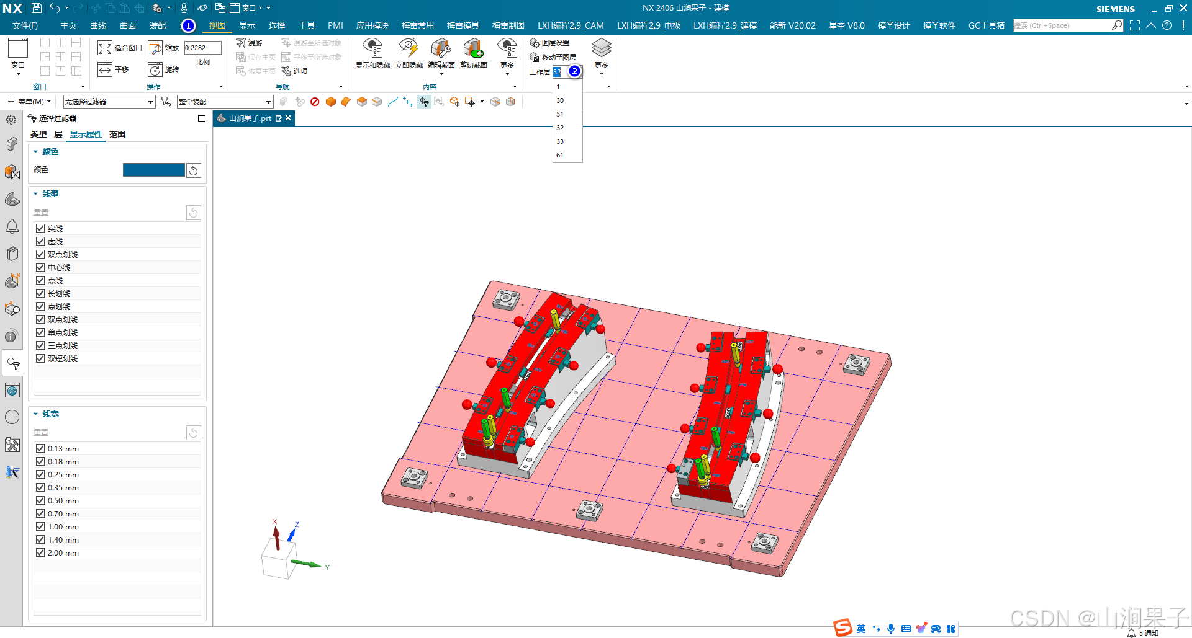Select layer 31 from the work layer list
This screenshot has width=1192, height=638.
pos(567,114)
